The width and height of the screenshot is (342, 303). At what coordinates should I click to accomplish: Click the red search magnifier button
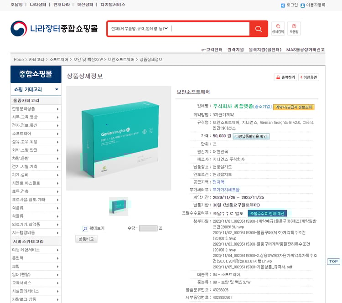[x=259, y=29]
